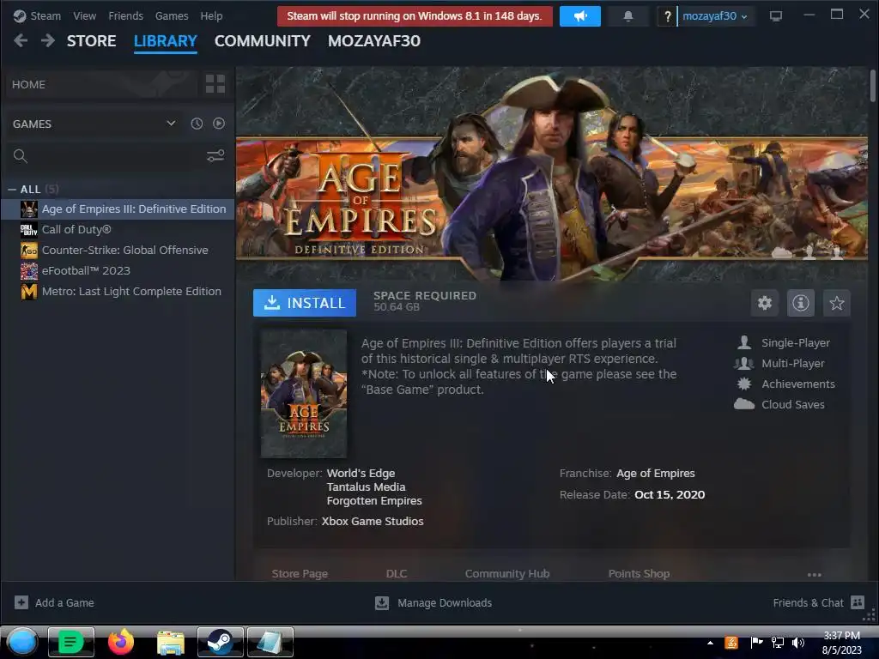Toggle show ready-to-play games icon
Screen dimensions: 879x659
point(219,124)
